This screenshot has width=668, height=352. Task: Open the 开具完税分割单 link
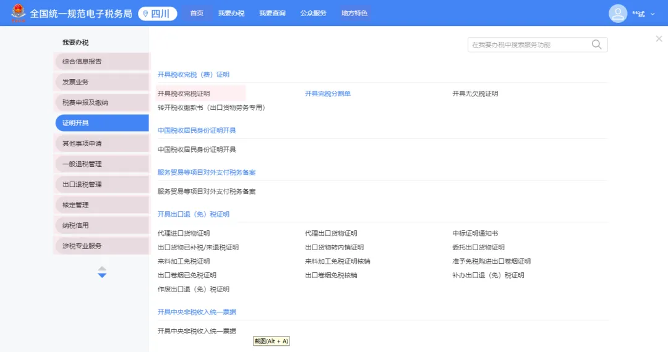click(328, 93)
